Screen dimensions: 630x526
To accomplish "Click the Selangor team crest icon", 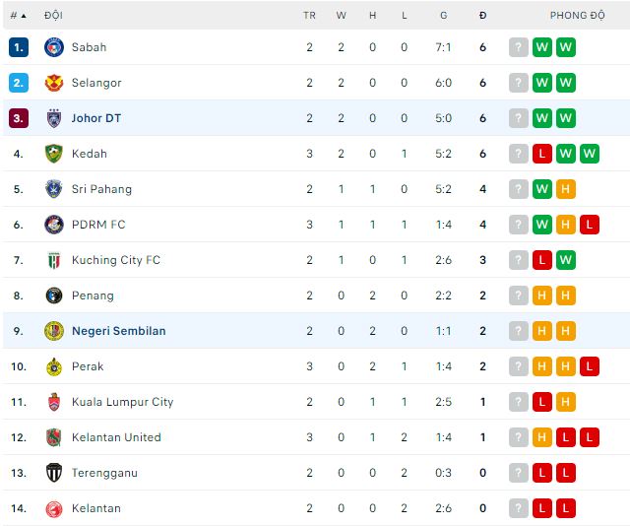I will (x=54, y=83).
